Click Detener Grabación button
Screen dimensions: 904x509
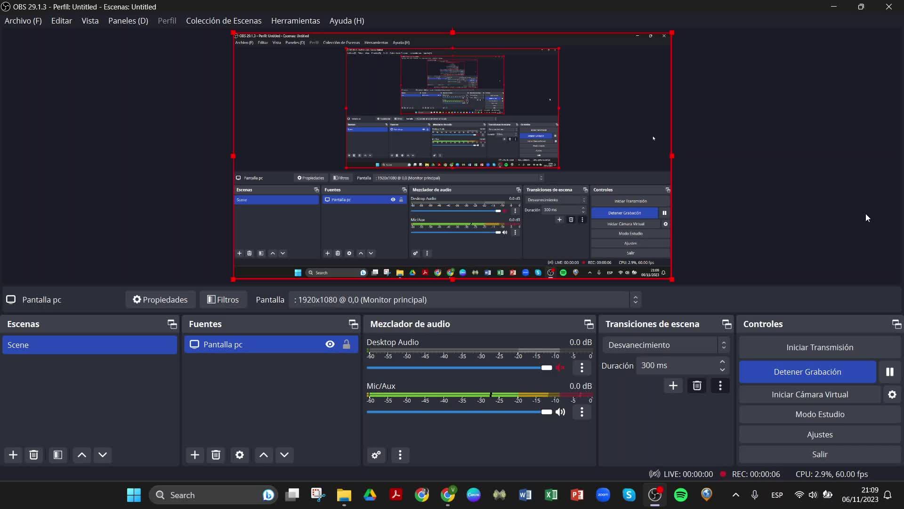pos(807,372)
